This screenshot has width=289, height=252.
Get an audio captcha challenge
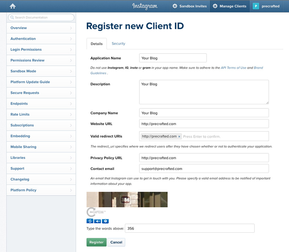pyautogui.click(x=97, y=221)
